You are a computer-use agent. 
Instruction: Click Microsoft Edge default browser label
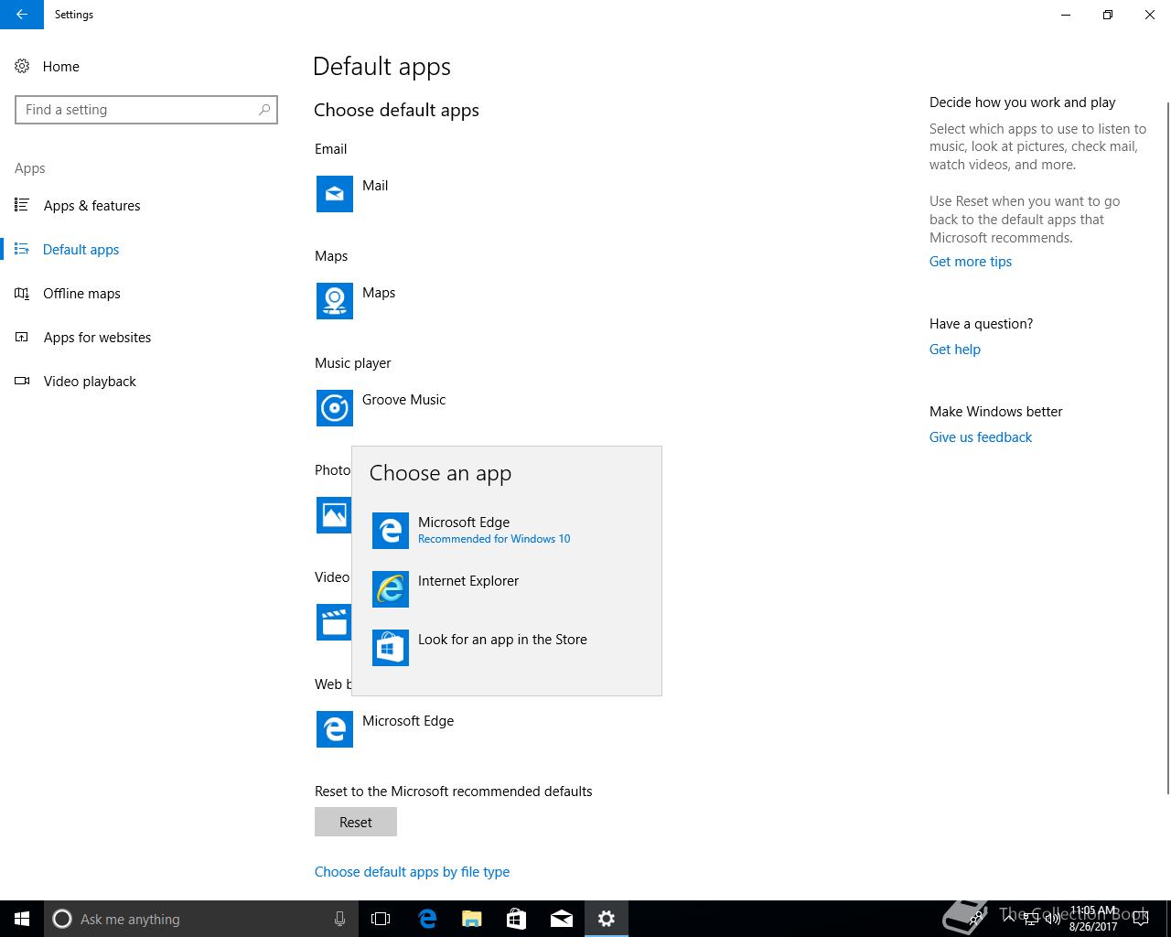(408, 721)
